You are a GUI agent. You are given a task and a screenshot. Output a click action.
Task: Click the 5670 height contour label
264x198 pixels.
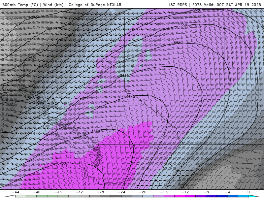tap(96, 131)
